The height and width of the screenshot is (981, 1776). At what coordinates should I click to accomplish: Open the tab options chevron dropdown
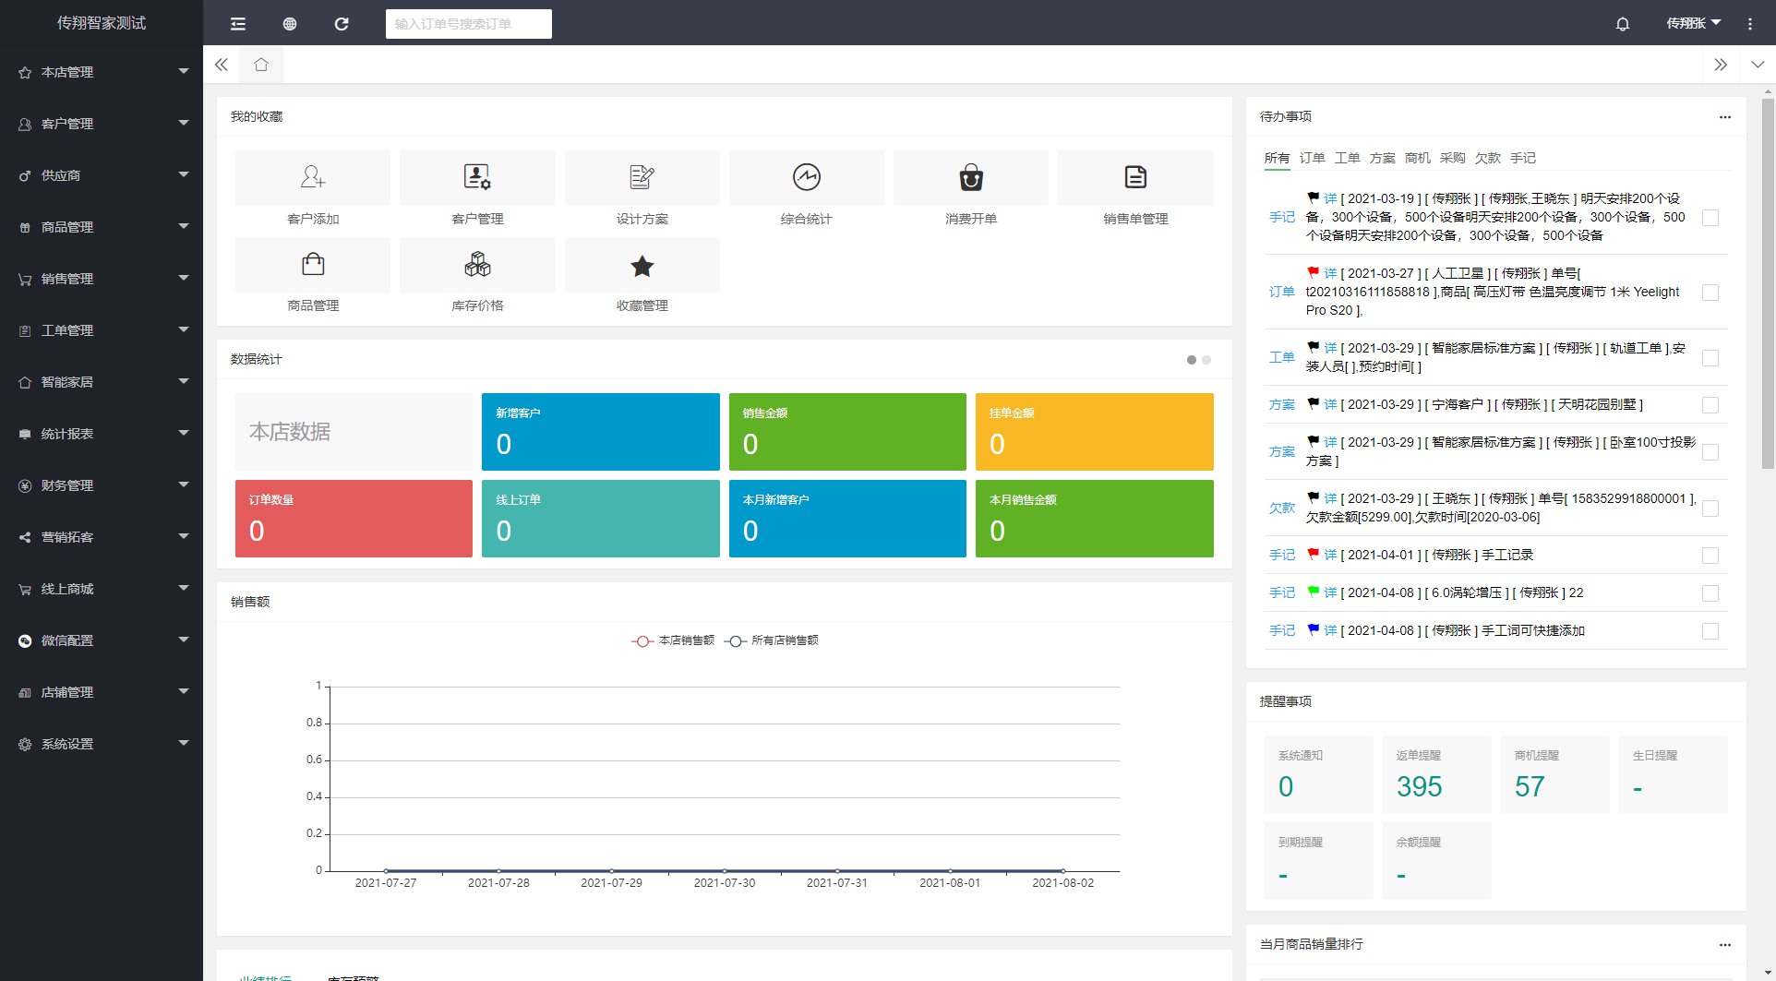[x=1758, y=65]
